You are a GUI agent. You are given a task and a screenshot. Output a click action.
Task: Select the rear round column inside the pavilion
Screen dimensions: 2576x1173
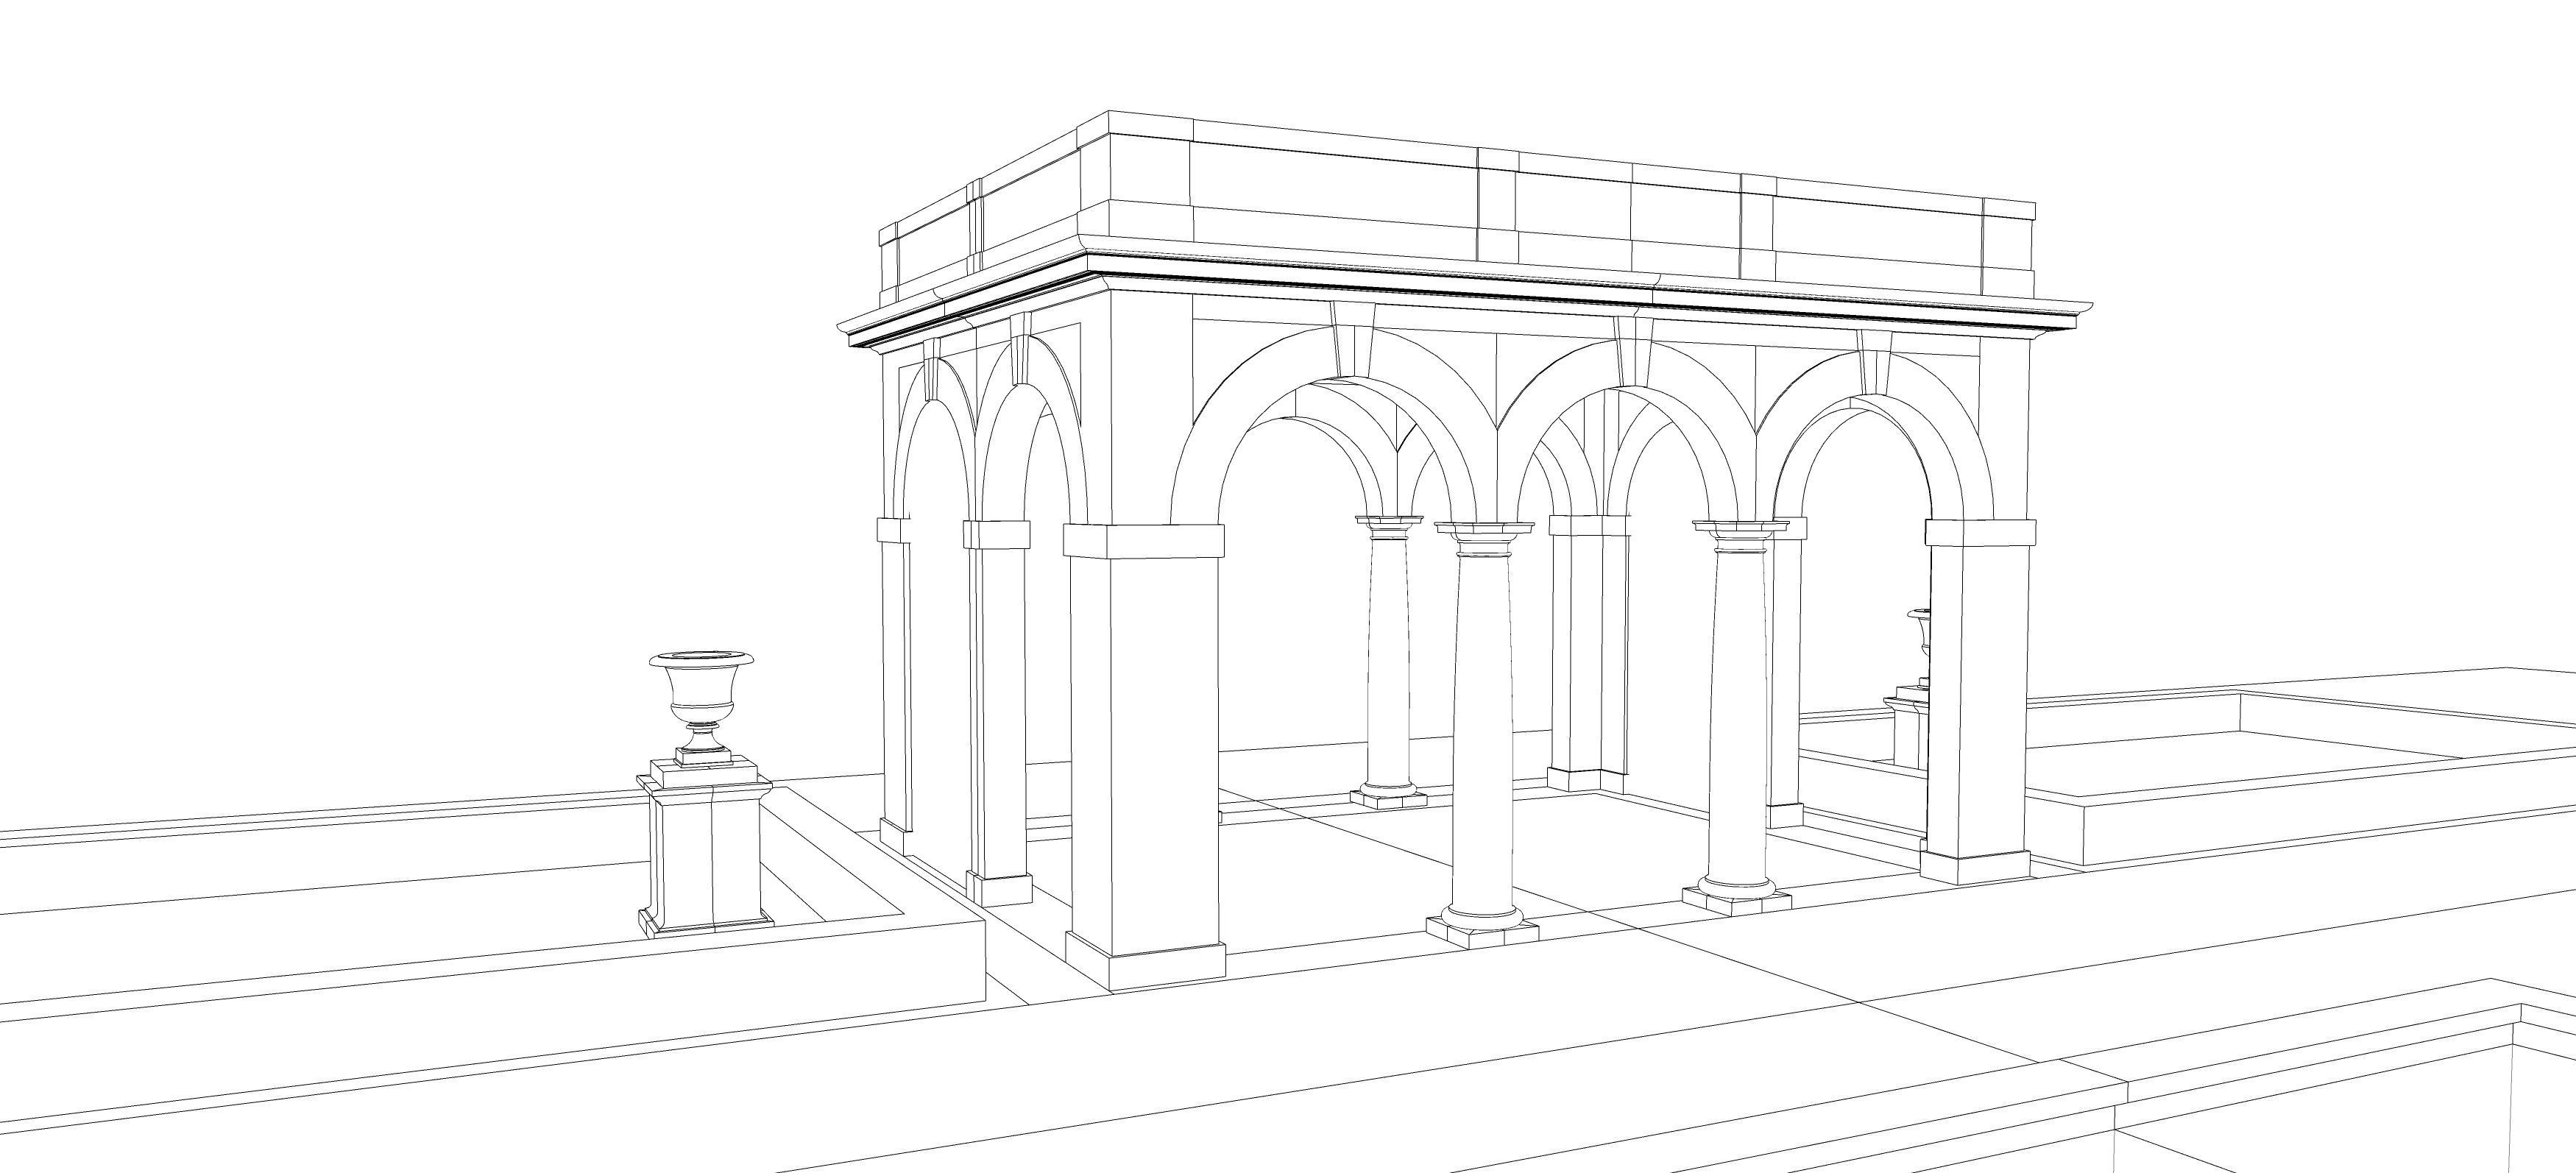[1387, 660]
